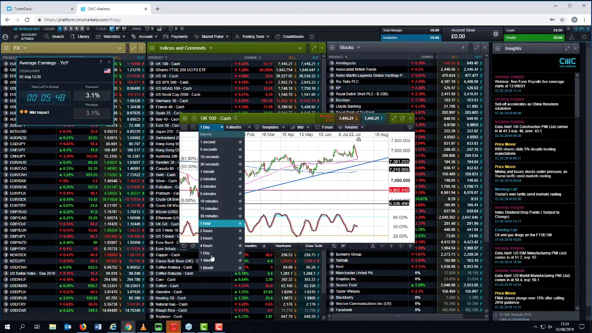Open RBS shares slide Price Mover article

pyautogui.click(x=525, y=151)
